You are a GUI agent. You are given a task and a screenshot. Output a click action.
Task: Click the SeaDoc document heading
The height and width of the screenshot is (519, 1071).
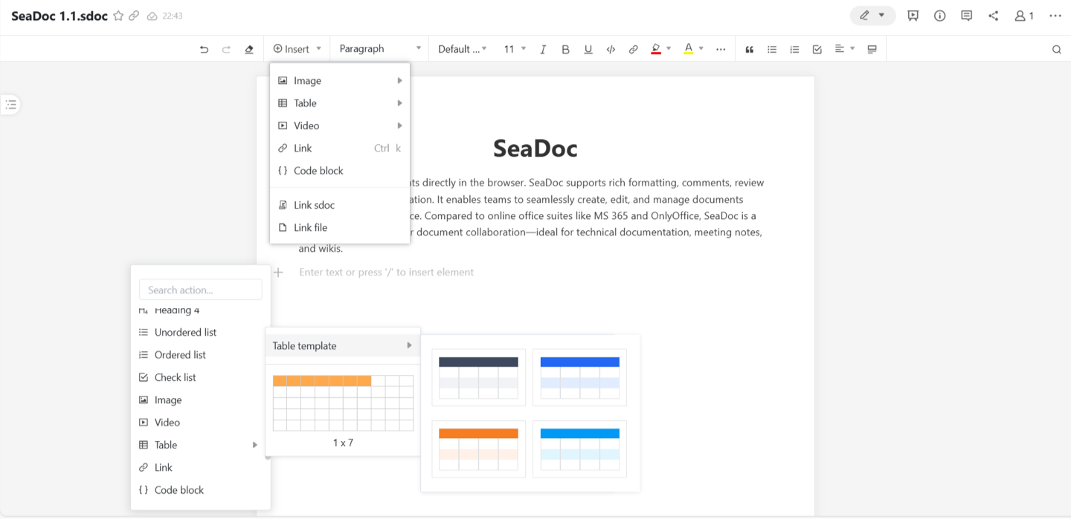(x=535, y=148)
